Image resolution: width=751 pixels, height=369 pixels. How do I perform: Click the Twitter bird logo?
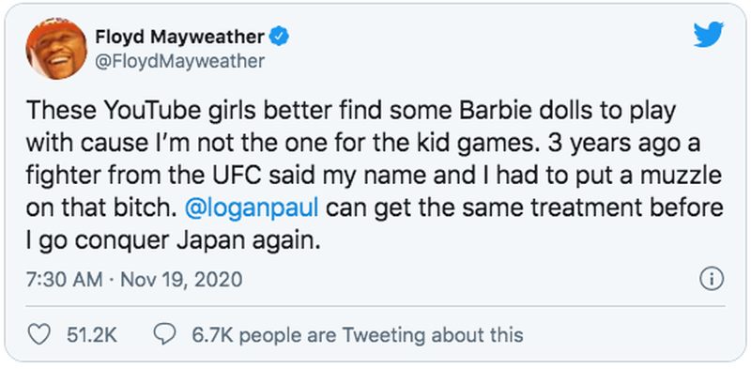pos(709,35)
